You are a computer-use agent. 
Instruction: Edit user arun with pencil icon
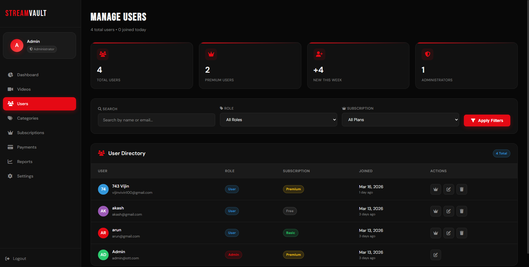coord(448,233)
